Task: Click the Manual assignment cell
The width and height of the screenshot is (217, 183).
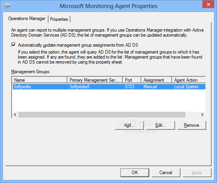Action: 150,87
